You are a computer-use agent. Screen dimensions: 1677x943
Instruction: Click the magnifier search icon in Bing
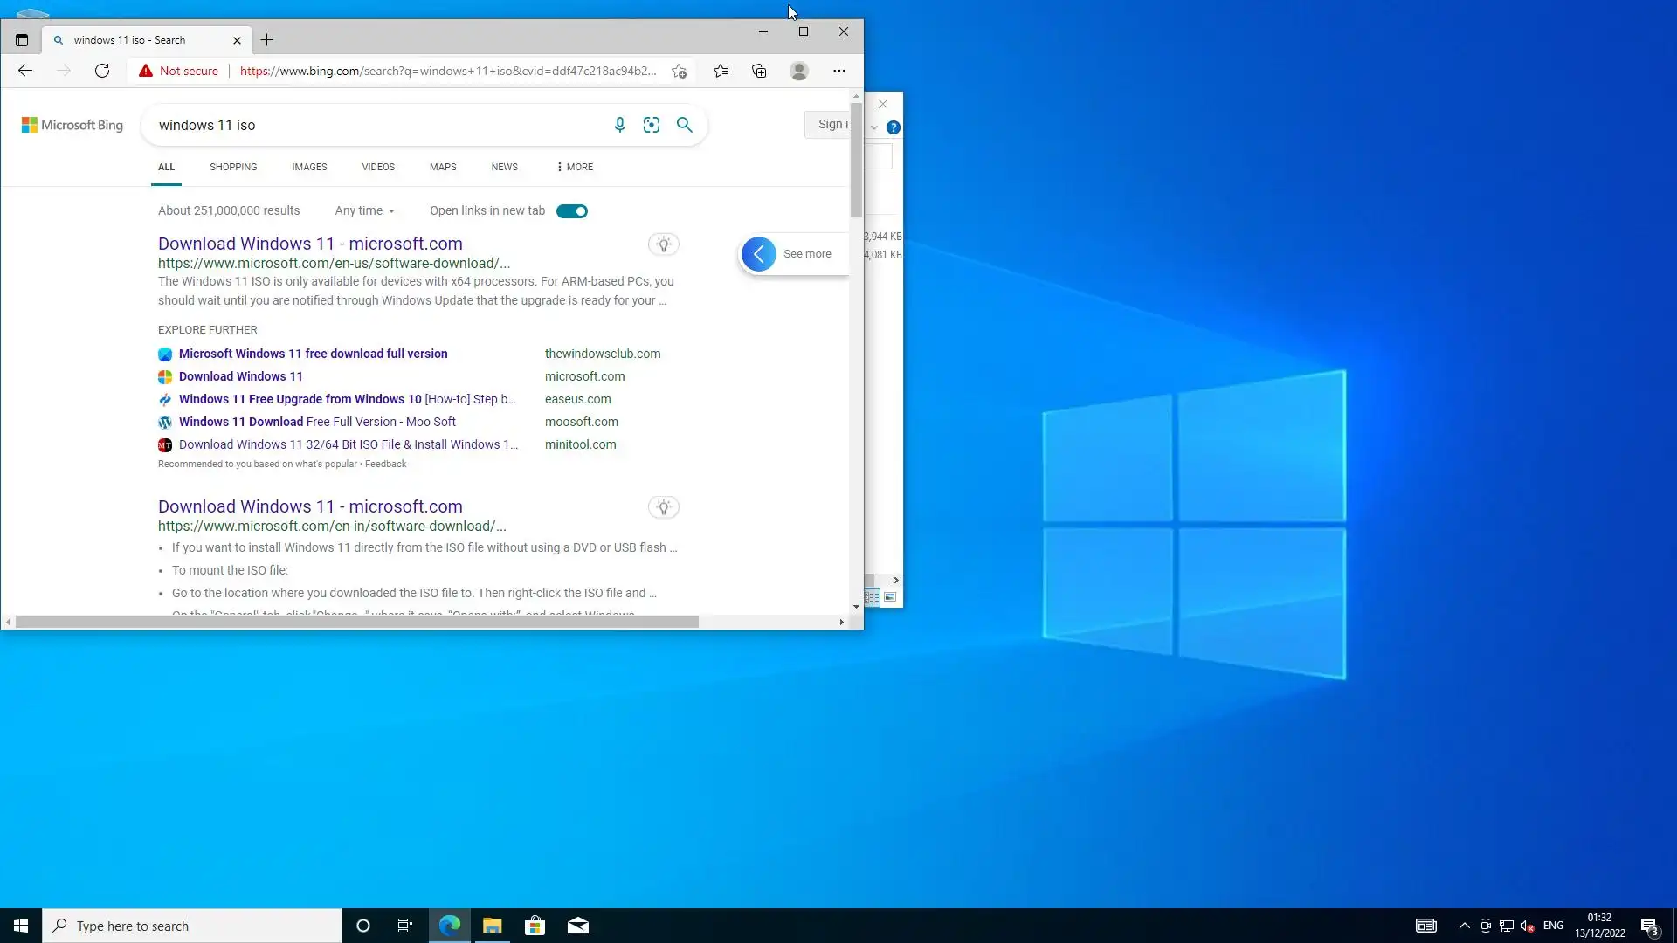tap(685, 125)
